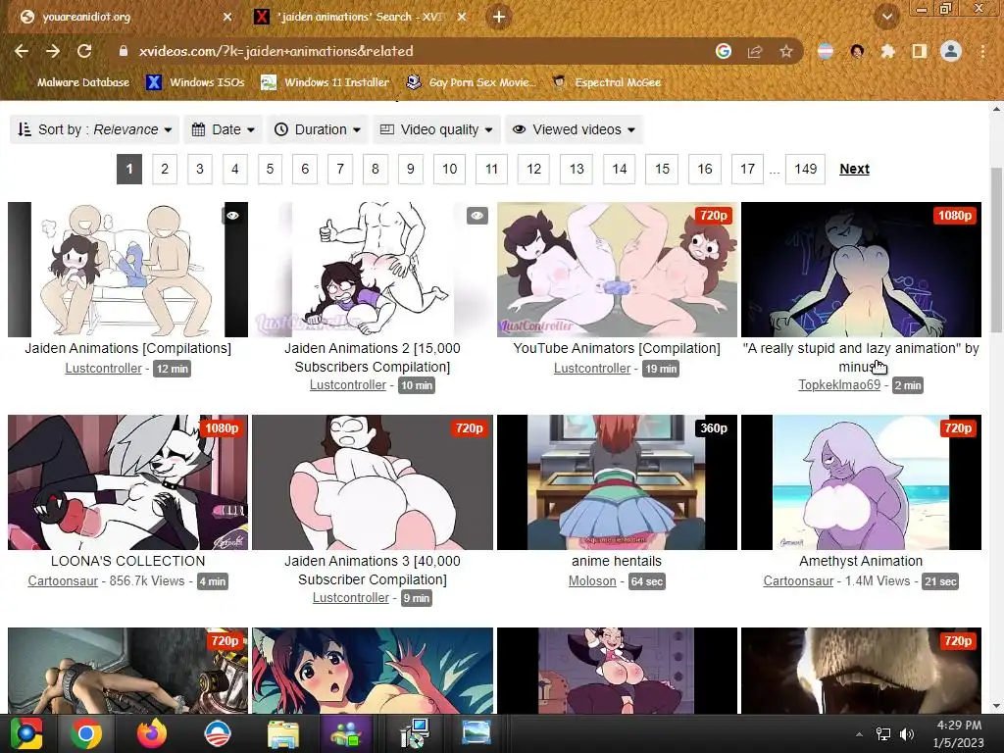This screenshot has width=1004, height=753.
Task: Open the Topkeklmao69 uploader link
Action: 839,384
